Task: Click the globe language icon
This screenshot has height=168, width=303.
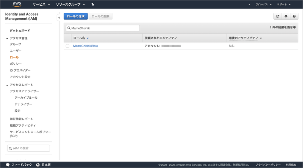Action: pyautogui.click(x=38, y=165)
